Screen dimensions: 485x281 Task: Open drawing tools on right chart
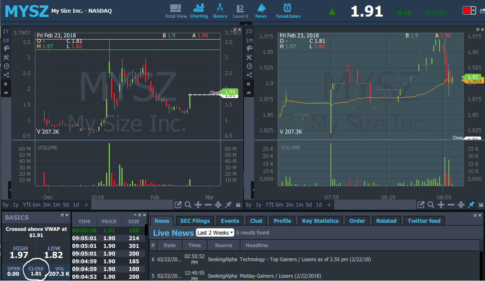coord(249,57)
